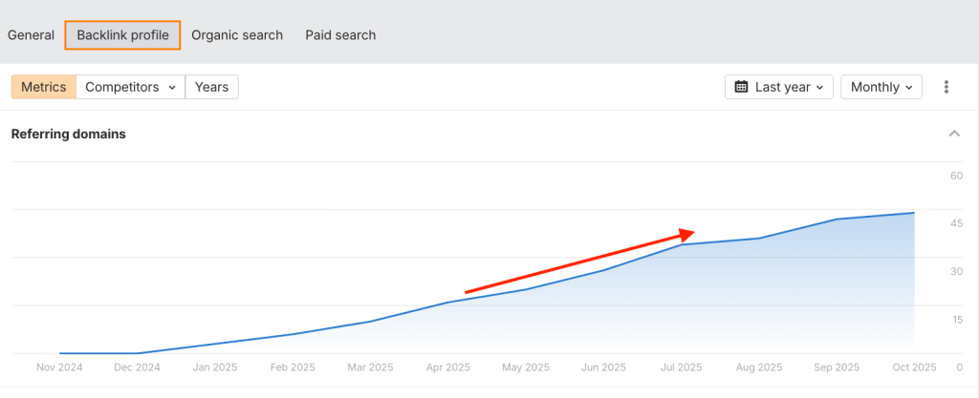Screen dimensions: 979x398
Task: Open the Organic search tab
Action: [x=237, y=35]
